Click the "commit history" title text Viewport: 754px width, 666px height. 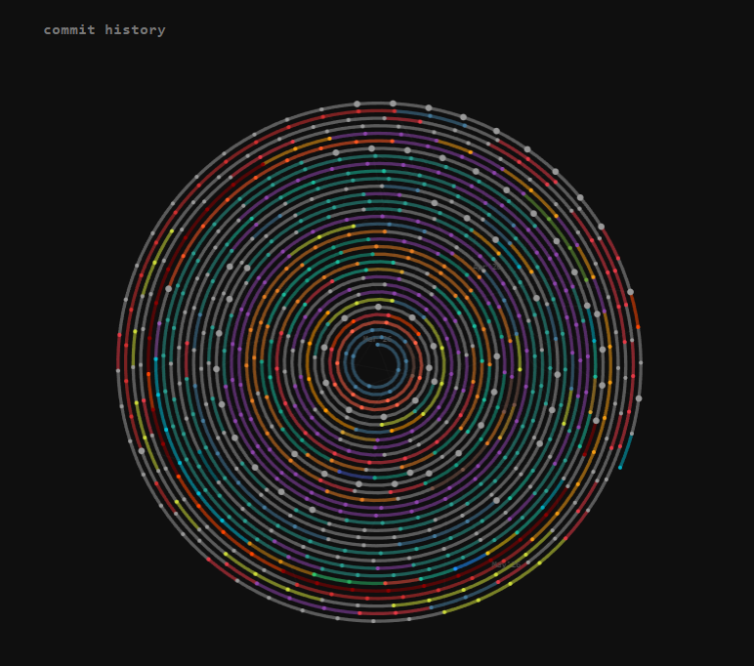pos(105,30)
